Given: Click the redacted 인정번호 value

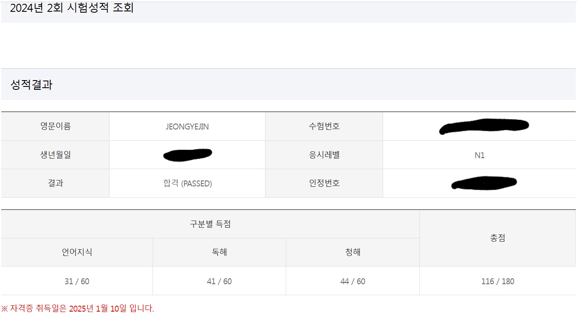Looking at the screenshot, I should pos(484,183).
